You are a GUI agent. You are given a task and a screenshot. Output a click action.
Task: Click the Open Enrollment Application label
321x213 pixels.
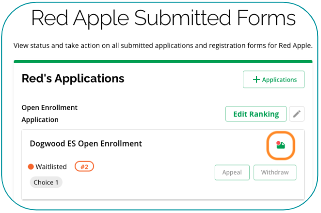(49, 113)
